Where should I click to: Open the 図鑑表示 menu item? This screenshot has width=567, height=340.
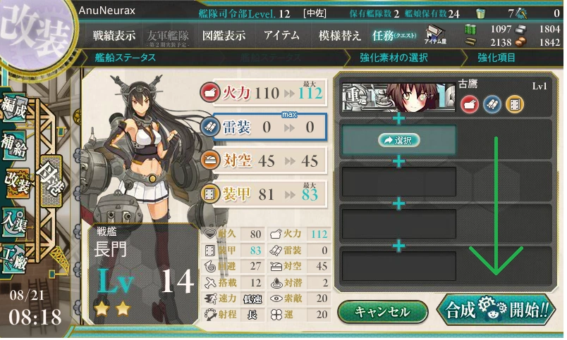(224, 35)
